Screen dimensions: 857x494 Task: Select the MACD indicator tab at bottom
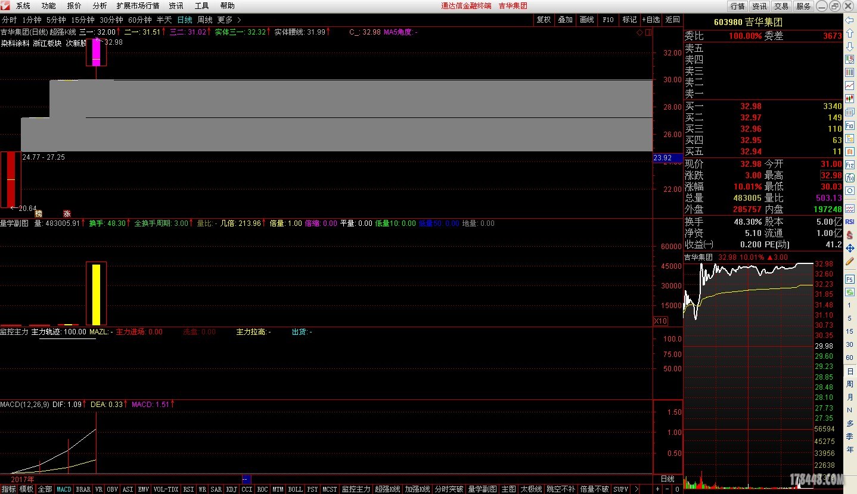[64, 489]
